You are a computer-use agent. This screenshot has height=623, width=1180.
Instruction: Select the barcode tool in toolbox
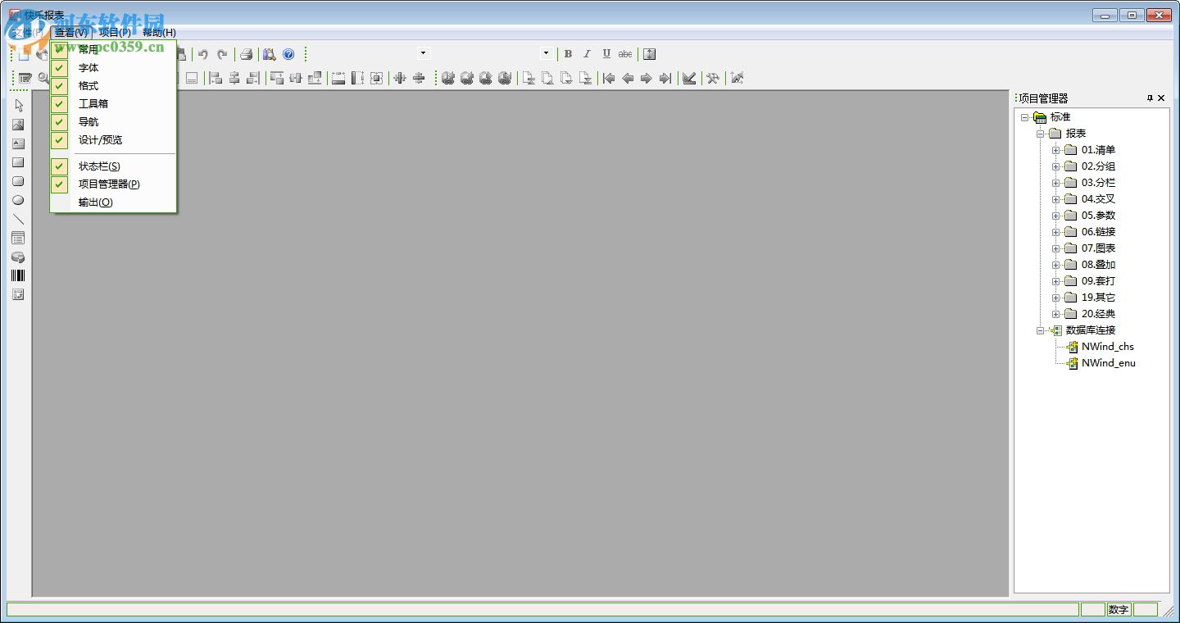pyautogui.click(x=18, y=275)
